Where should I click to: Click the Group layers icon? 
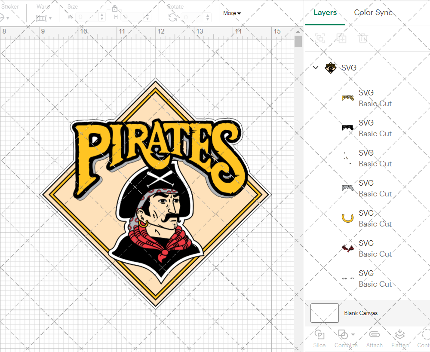click(x=320, y=38)
